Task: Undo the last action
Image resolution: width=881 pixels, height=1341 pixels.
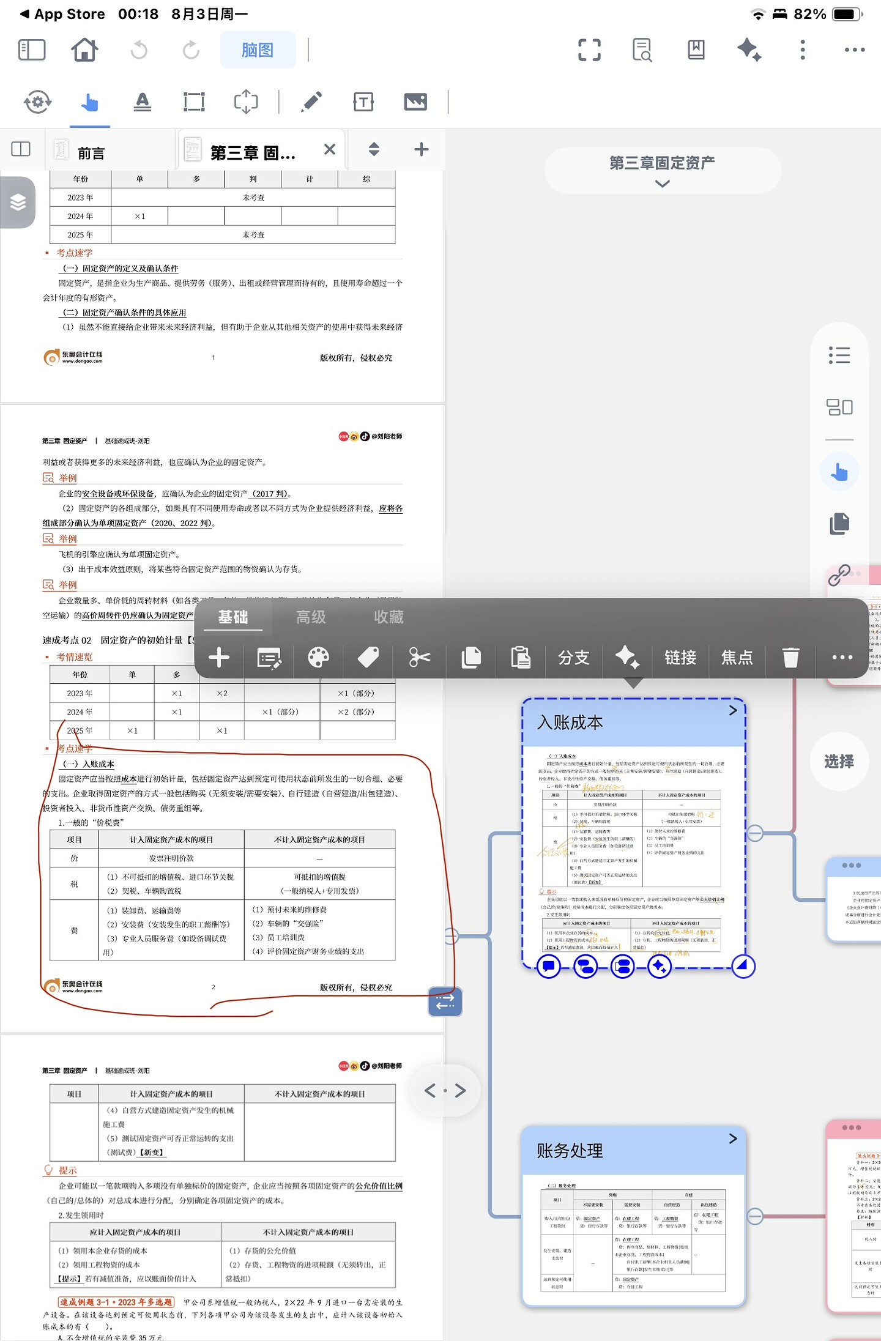Action: click(x=139, y=50)
